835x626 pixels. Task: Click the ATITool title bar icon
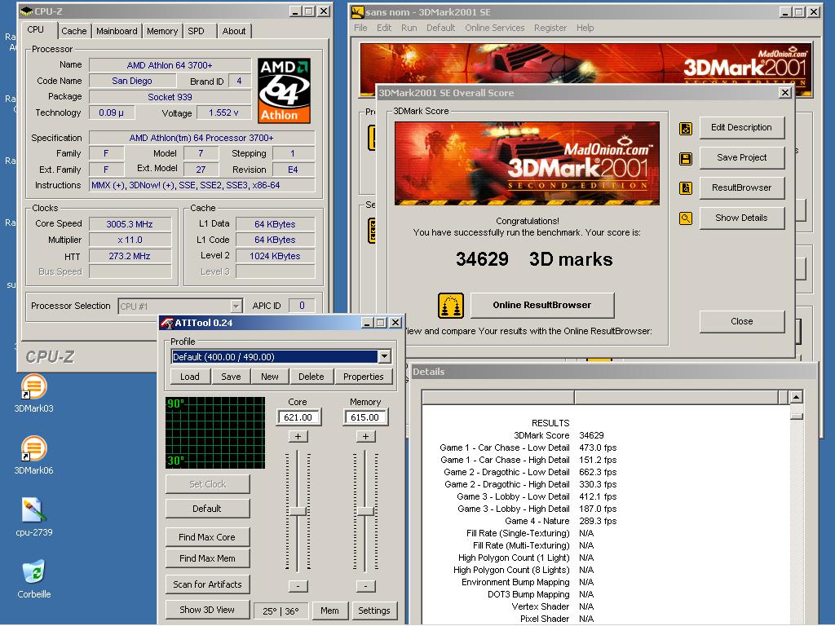point(167,323)
